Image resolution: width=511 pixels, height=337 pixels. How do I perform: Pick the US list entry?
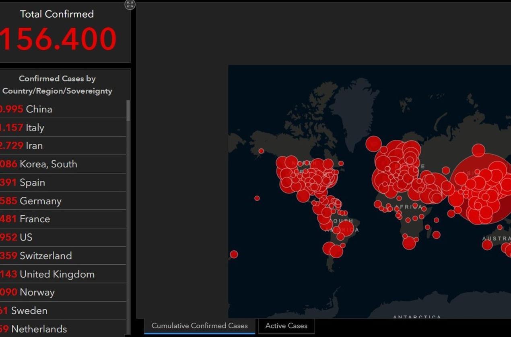click(x=26, y=237)
